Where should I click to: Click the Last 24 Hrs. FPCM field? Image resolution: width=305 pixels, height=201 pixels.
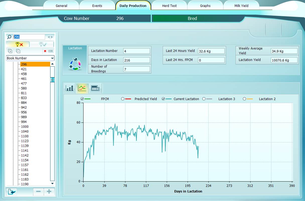[x=211, y=60]
